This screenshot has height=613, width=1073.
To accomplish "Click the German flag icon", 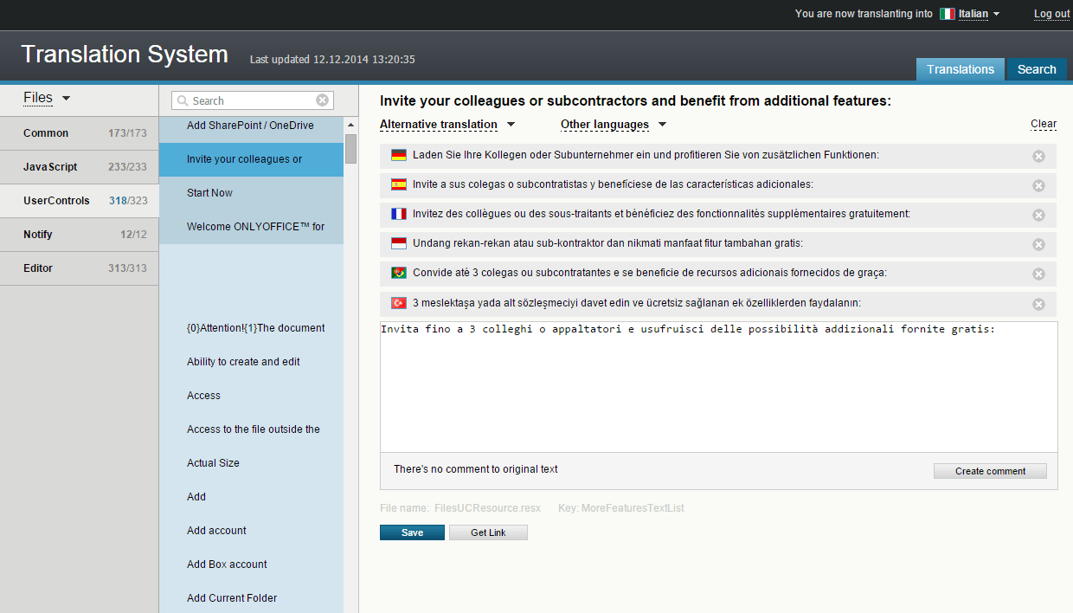I will [399, 155].
